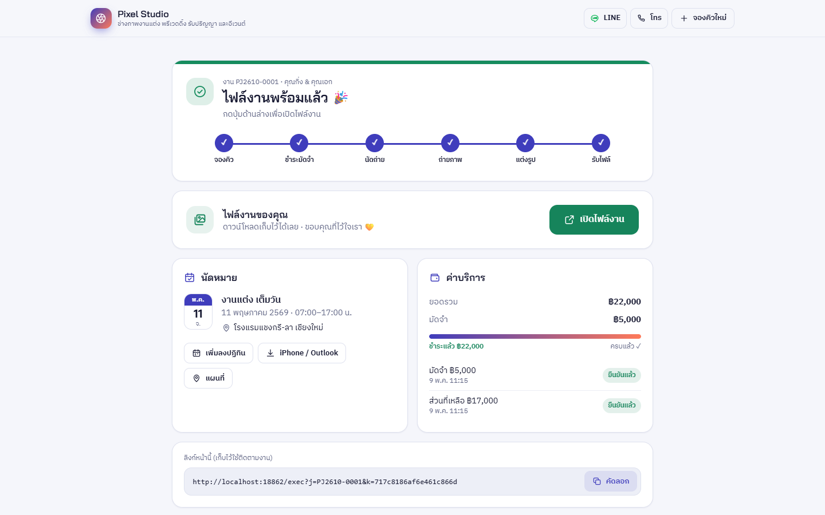Click the จองคิวใหม่ button
This screenshot has width=825, height=515.
tap(703, 18)
